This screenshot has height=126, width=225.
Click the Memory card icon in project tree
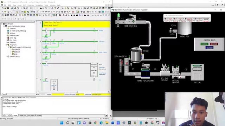point(8,35)
